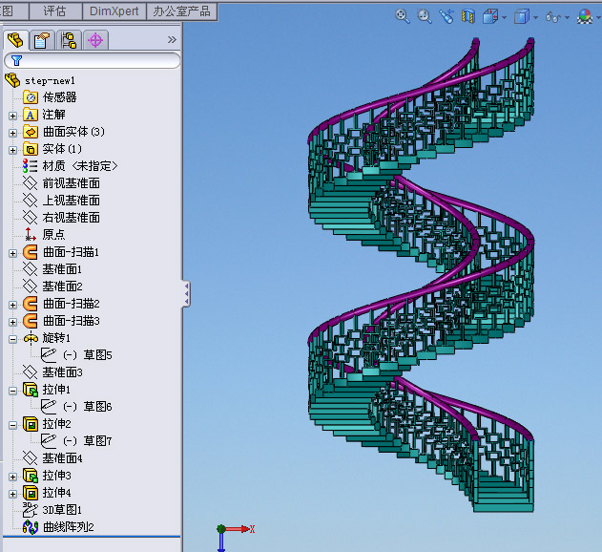The image size is (602, 552).
Task: Collapse the 拉伸2 extrude feature
Action: tap(12, 425)
